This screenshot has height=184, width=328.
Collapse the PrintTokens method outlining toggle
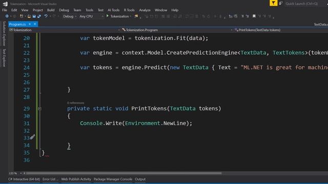40,108
